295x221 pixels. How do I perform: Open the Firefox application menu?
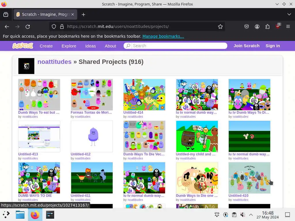pyautogui.click(x=288, y=26)
